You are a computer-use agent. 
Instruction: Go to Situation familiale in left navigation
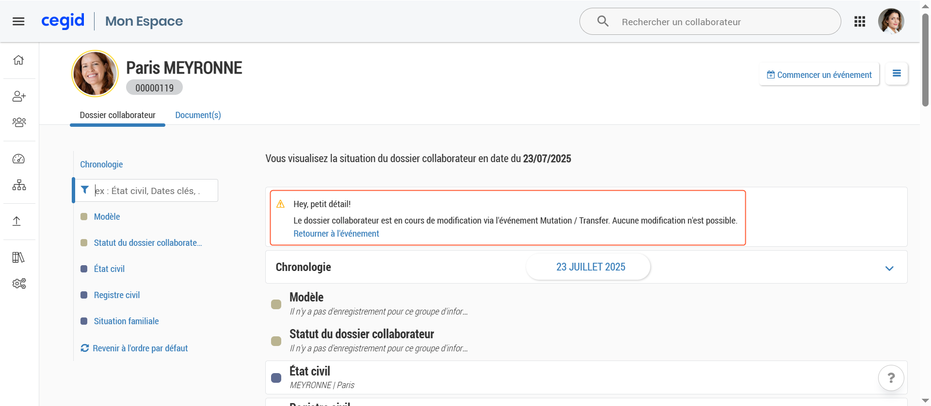[126, 321]
